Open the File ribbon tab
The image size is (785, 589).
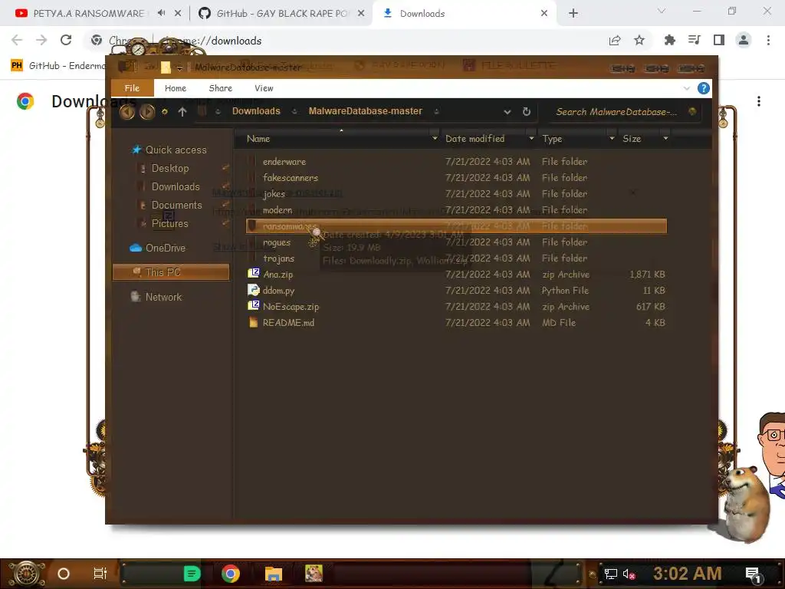(132, 88)
